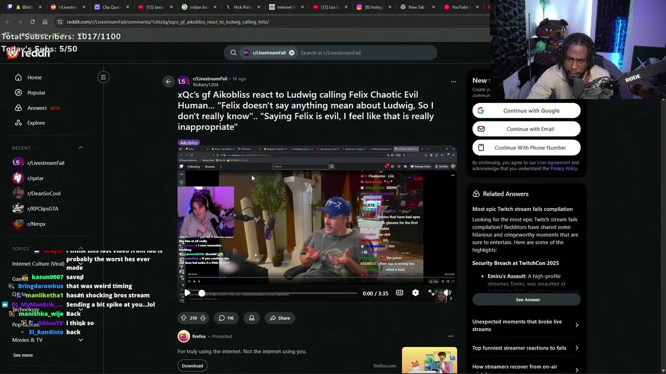Reload the page with the browser refresh icon
This screenshot has height=374, width=666.
[x=32, y=22]
